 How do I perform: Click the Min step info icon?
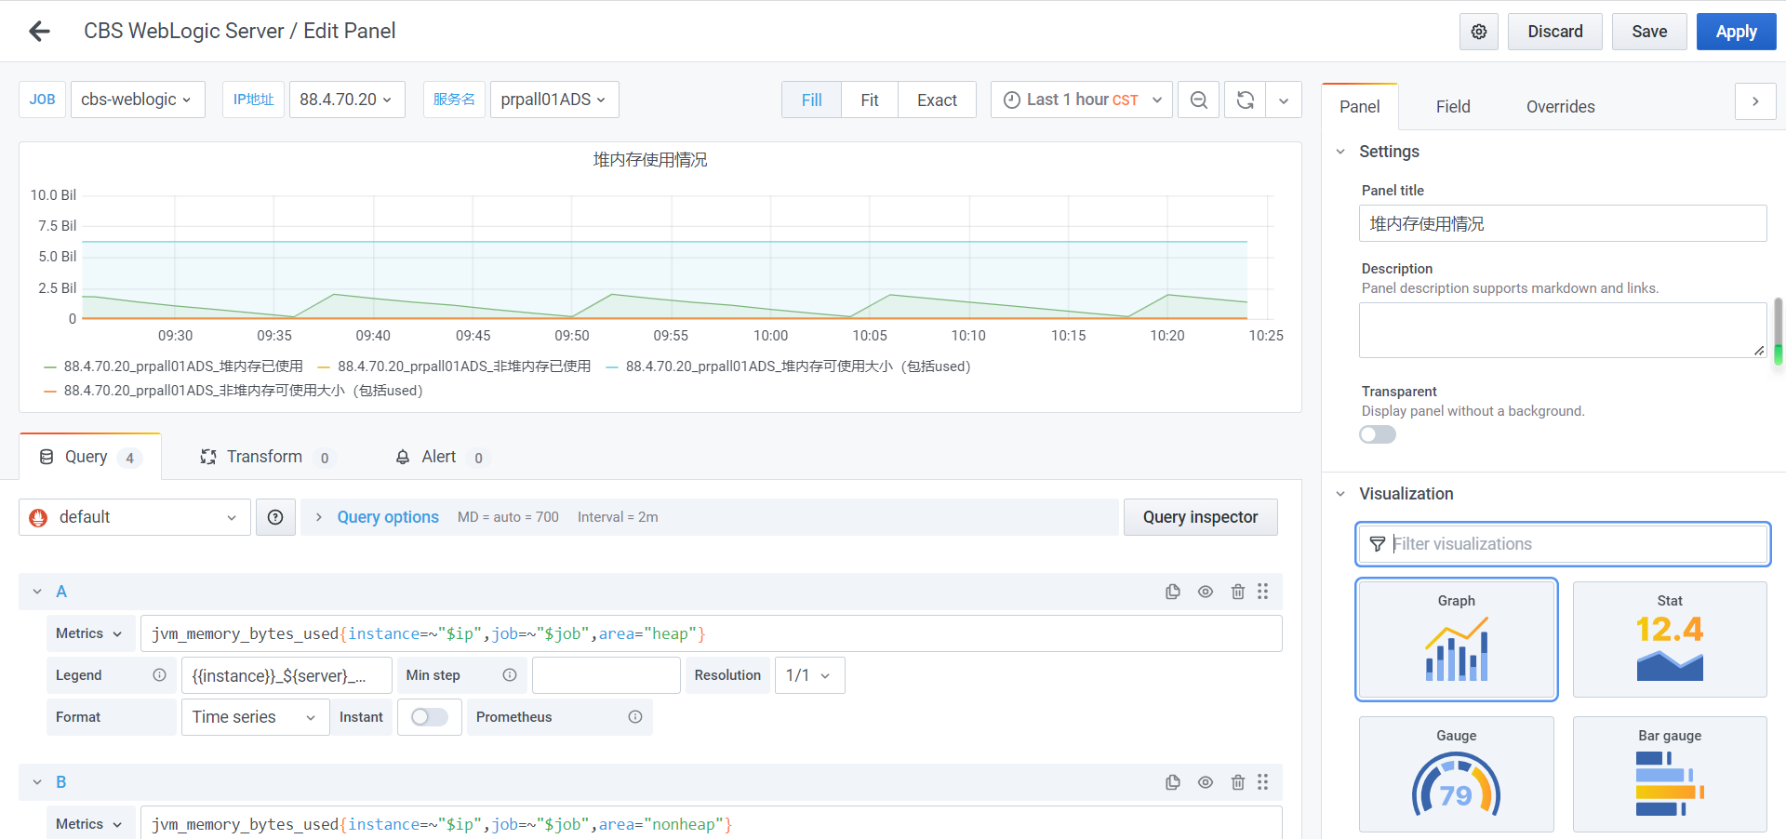point(510,675)
